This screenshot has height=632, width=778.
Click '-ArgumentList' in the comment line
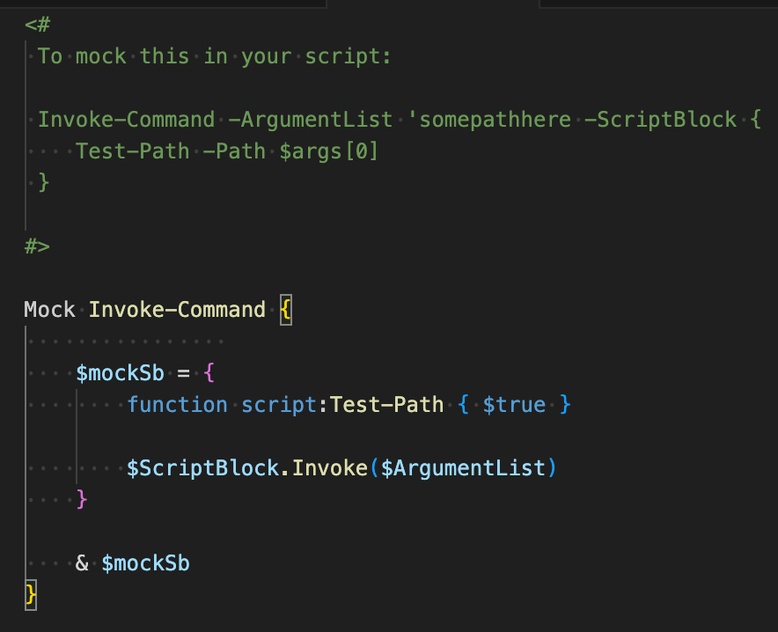[x=311, y=120]
